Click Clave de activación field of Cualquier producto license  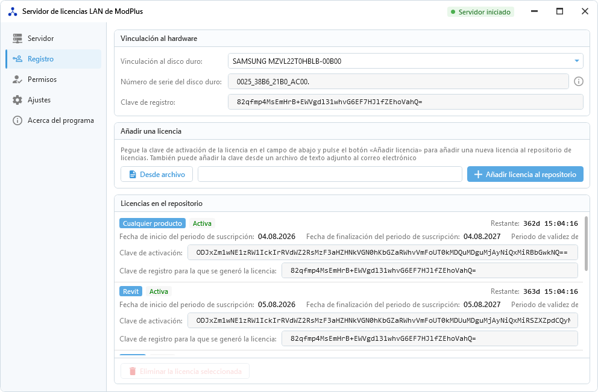(383, 252)
